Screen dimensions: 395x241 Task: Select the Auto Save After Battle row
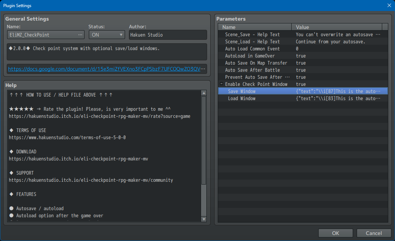tap(303, 70)
